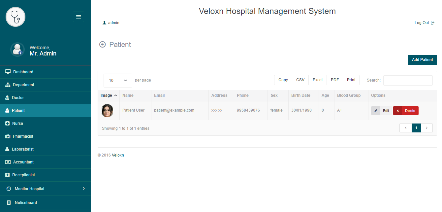Click the Accountant money icon
The image size is (442, 212).
click(8, 162)
